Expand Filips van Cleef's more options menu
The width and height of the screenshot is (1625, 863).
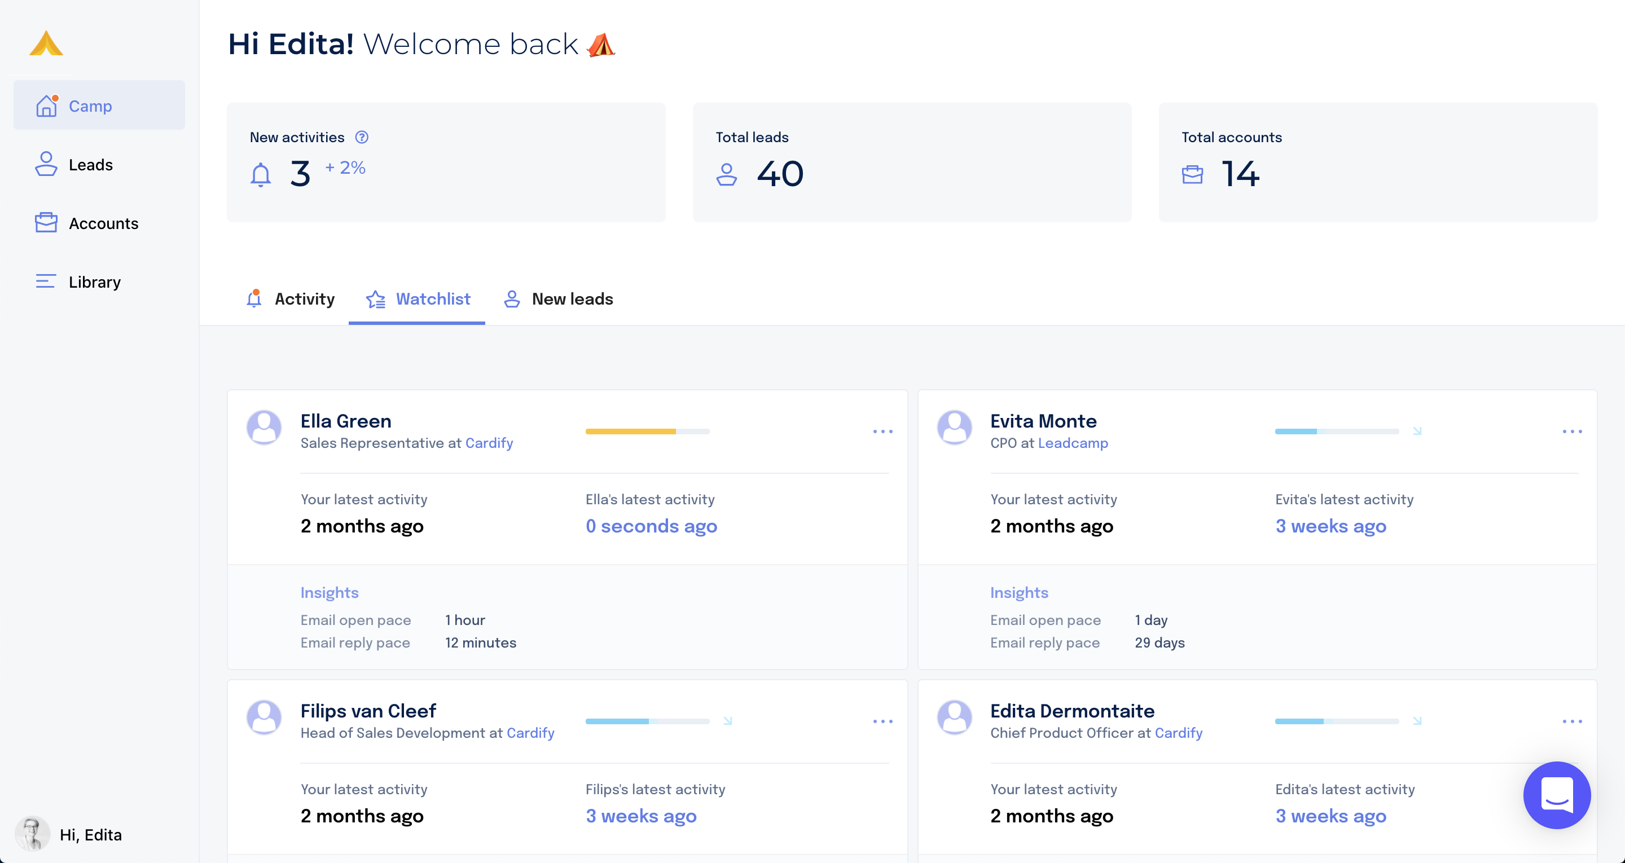882,721
